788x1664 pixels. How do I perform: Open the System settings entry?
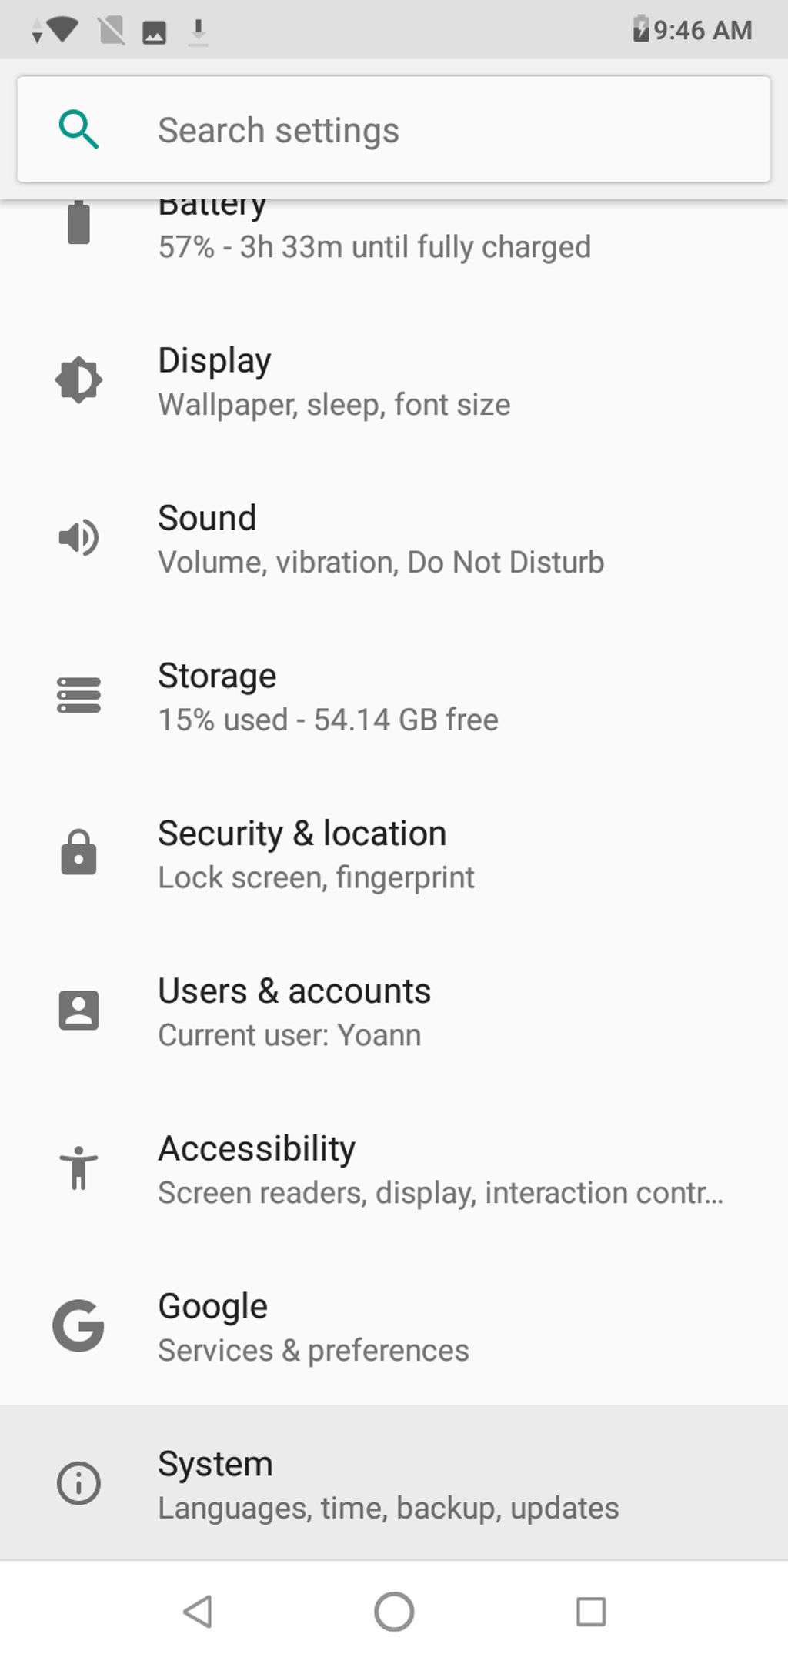pos(388,1485)
